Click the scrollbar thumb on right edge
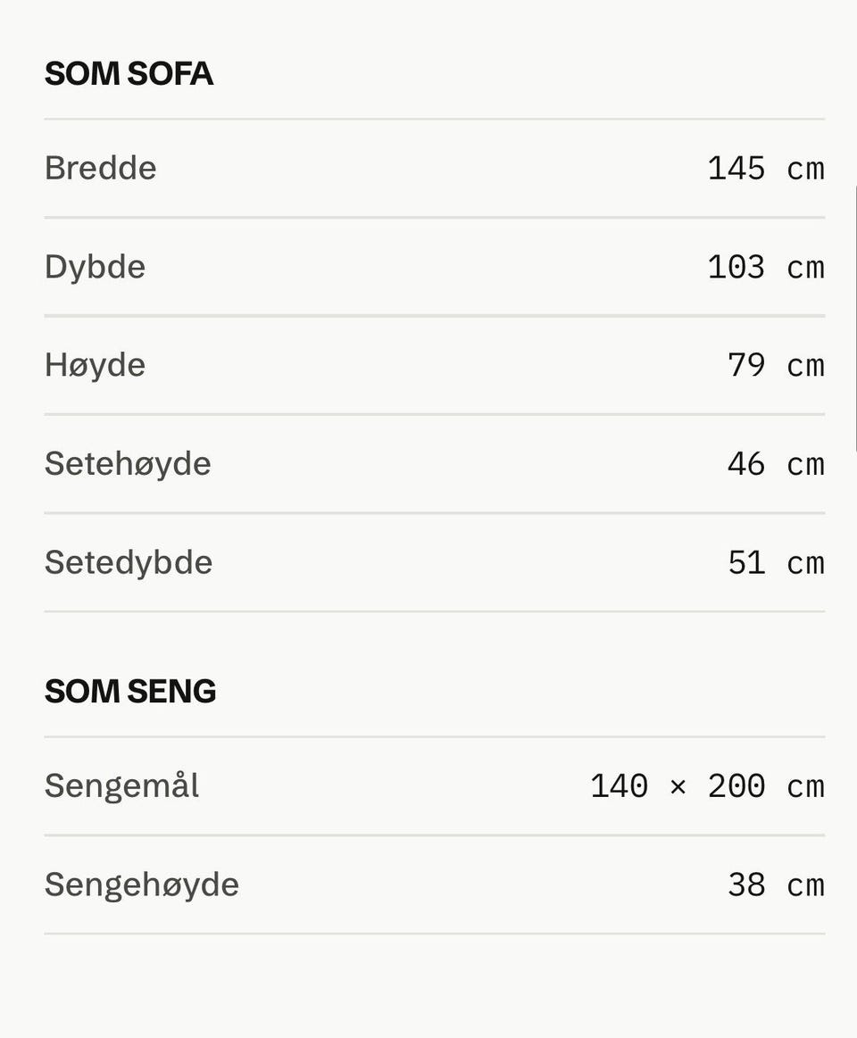 pyautogui.click(x=855, y=320)
